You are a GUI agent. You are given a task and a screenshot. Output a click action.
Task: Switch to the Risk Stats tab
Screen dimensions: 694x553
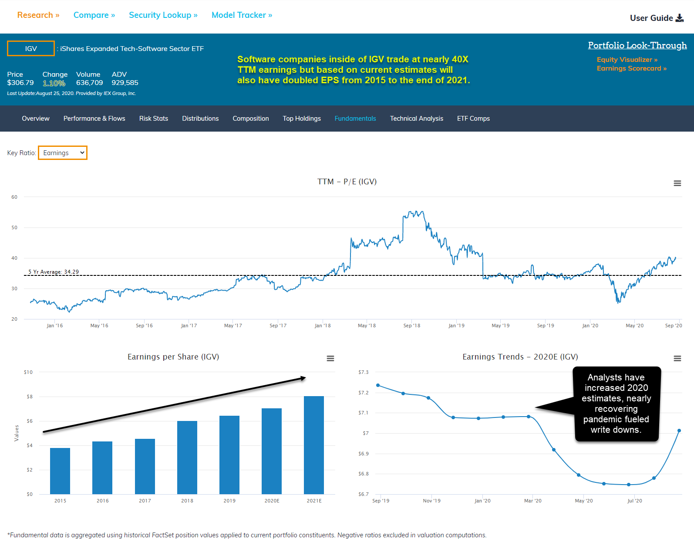pos(154,119)
